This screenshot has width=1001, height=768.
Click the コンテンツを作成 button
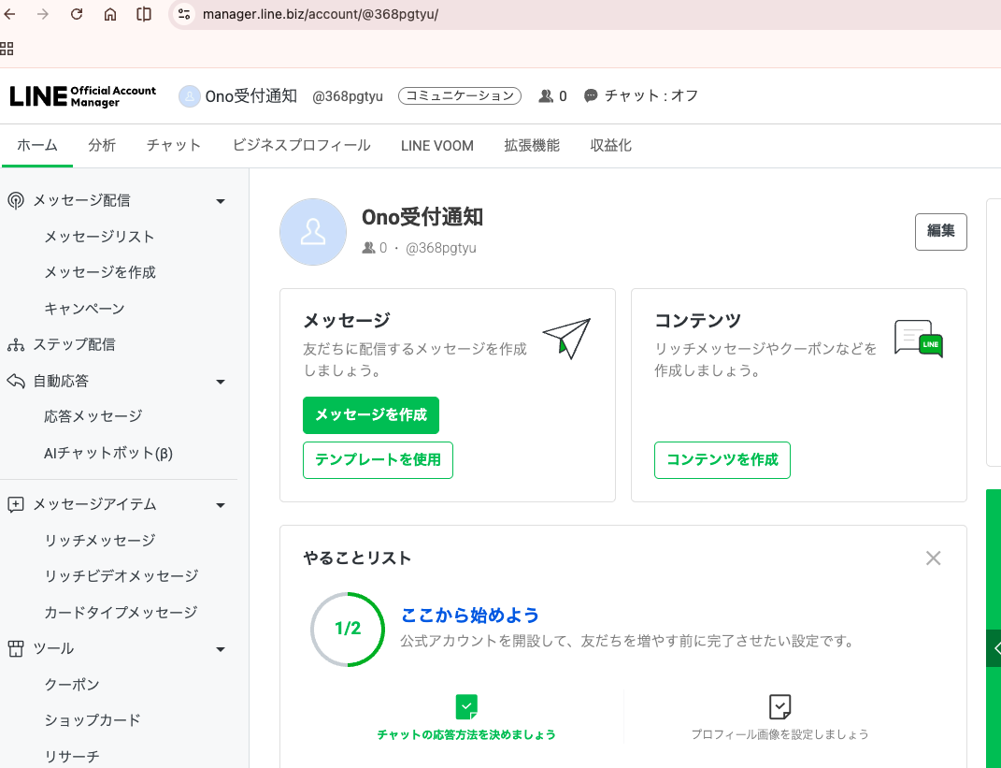coord(722,460)
